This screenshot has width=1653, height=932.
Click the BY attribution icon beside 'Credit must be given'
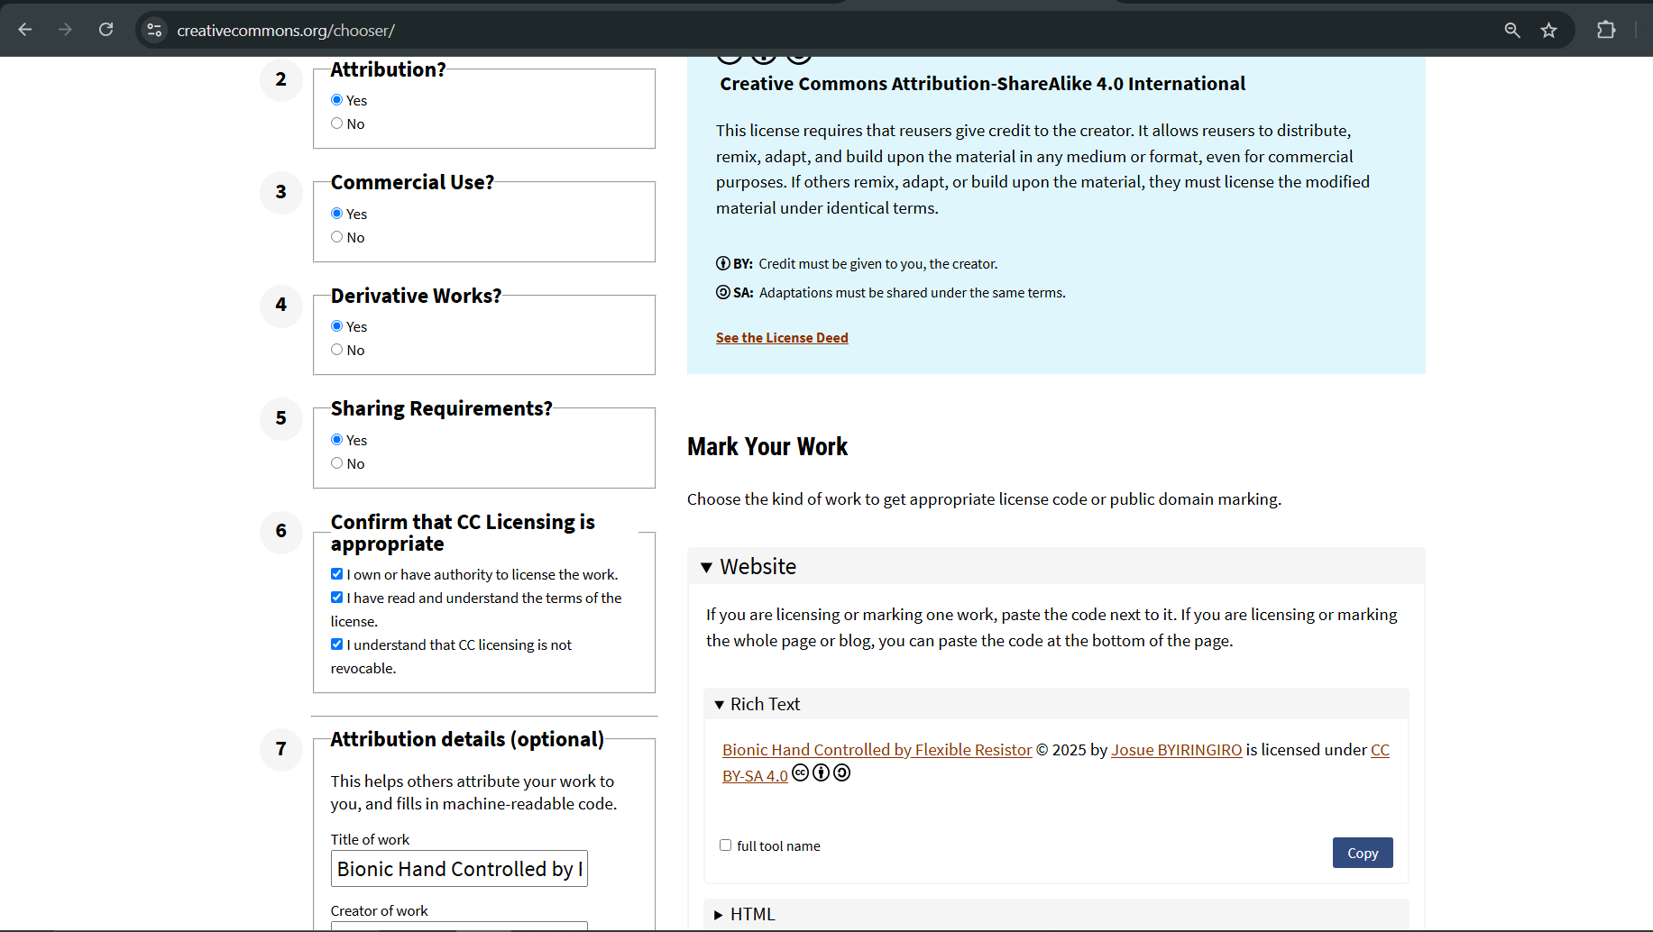pyautogui.click(x=723, y=263)
